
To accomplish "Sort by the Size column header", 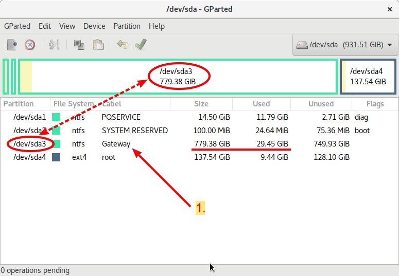I will 201,104.
